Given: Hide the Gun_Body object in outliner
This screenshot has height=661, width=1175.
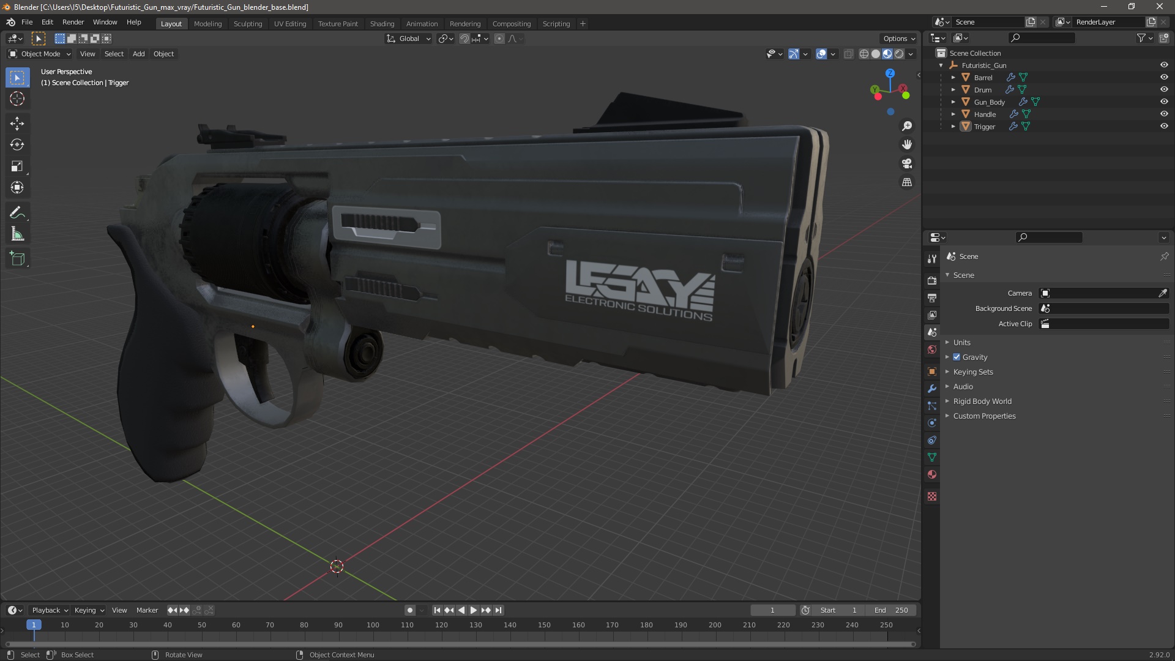Looking at the screenshot, I should pyautogui.click(x=1164, y=102).
